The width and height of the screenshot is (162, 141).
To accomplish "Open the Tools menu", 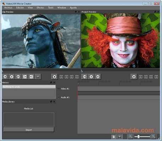I will pyautogui.click(x=51, y=8).
